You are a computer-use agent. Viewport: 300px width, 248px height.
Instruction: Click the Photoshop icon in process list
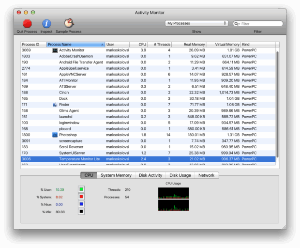55,135
